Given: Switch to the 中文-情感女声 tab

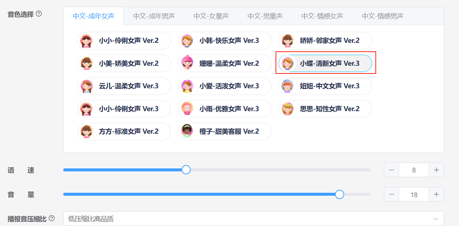Looking at the screenshot, I should point(322,16).
